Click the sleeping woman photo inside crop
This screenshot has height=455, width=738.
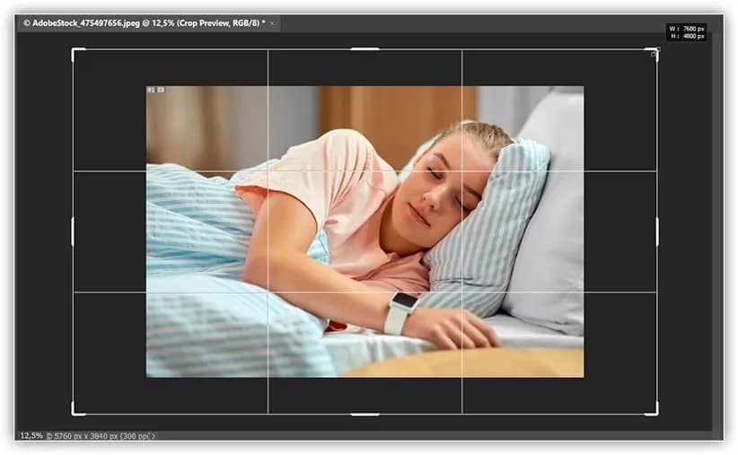coord(365,232)
